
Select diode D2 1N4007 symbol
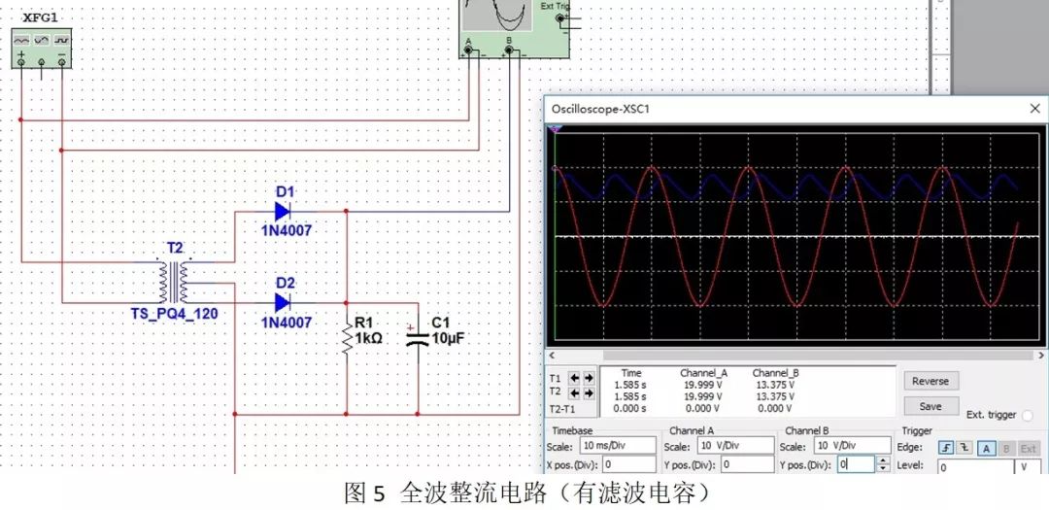(x=283, y=302)
